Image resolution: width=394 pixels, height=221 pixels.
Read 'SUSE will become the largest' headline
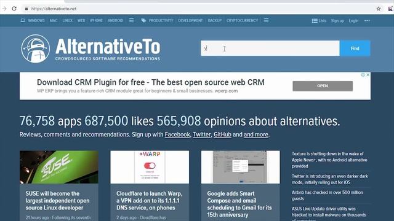57,201
